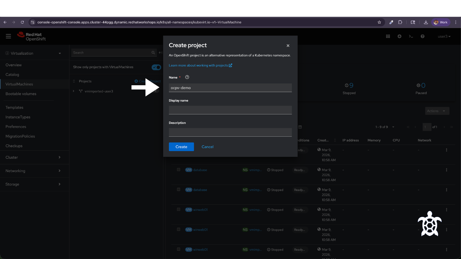View site information icon in address bar
Viewport: 461px width, 259px height.
click(x=32, y=22)
